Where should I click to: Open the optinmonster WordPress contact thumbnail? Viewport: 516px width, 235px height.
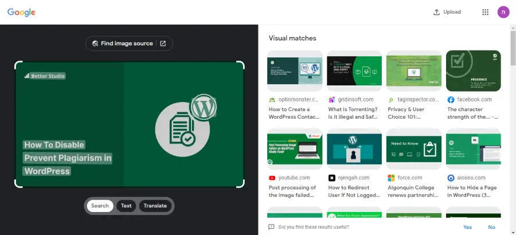click(295, 70)
